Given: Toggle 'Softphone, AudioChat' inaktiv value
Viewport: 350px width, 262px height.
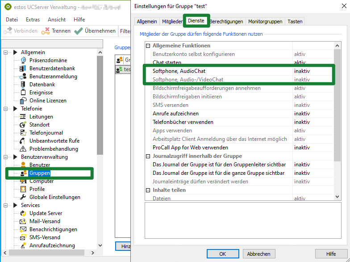Looking at the screenshot, I should [302, 71].
